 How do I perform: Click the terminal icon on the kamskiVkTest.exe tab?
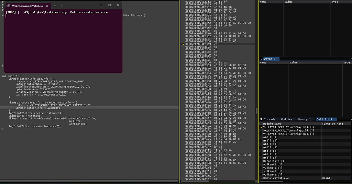click(9, 6)
